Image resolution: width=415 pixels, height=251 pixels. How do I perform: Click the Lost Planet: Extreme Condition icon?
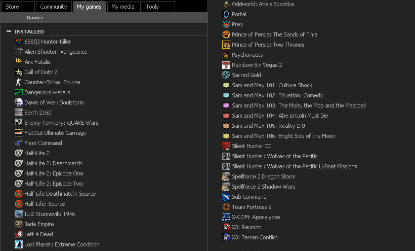19,244
